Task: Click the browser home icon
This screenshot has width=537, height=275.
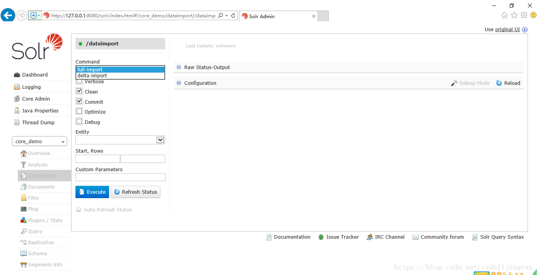Action: pyautogui.click(x=505, y=15)
